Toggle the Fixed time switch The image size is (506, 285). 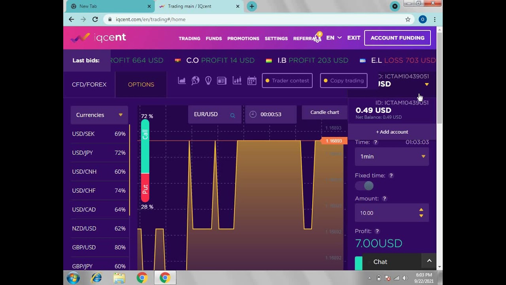364,186
